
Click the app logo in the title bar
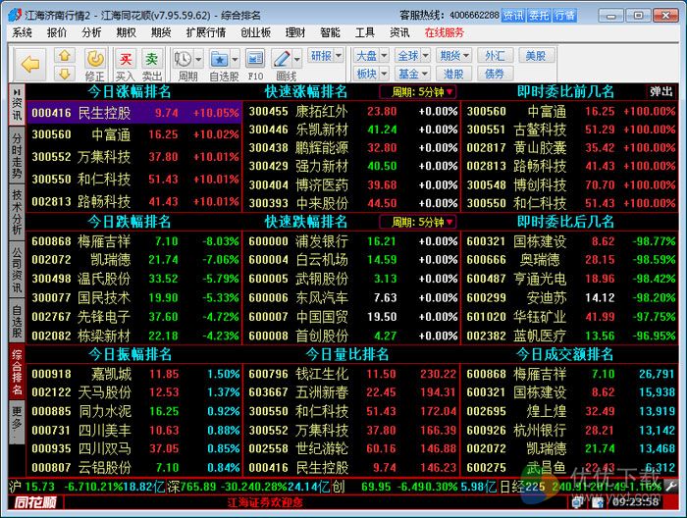[x=16, y=15]
